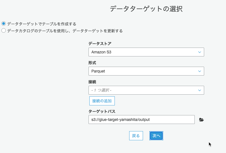
Task: Click the chevron arrow on Amazon S3 dropdown
Action: click(200, 52)
